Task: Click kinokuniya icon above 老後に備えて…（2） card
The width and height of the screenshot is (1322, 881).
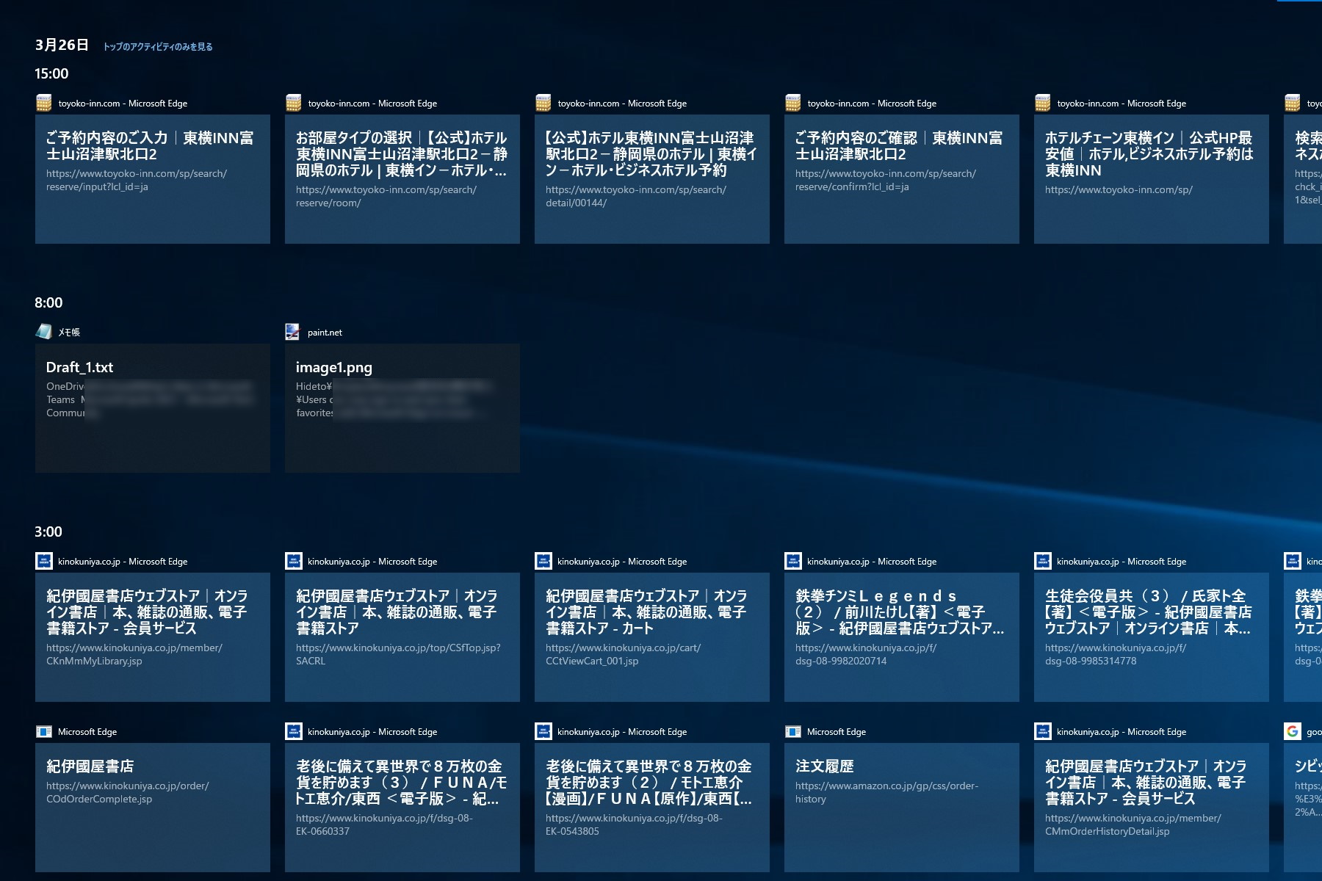Action: [x=543, y=732]
